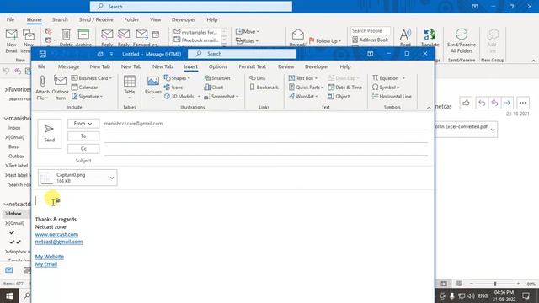Click Delete in main Outlook ribbon
This screenshot has width=539, height=303.
(66, 38)
